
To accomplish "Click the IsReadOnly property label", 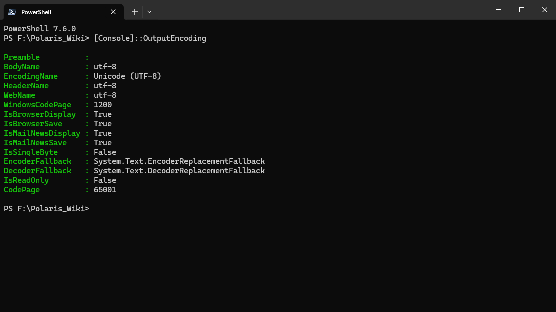I will [26, 180].
